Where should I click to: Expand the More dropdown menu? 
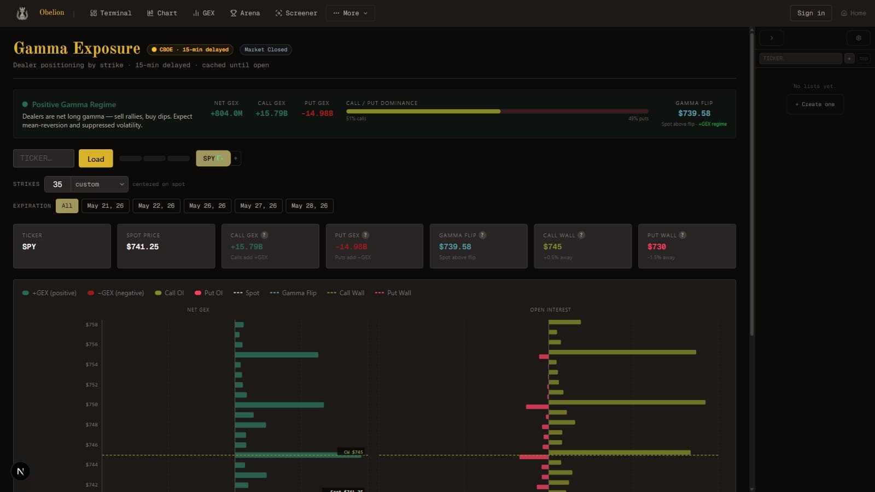[351, 13]
